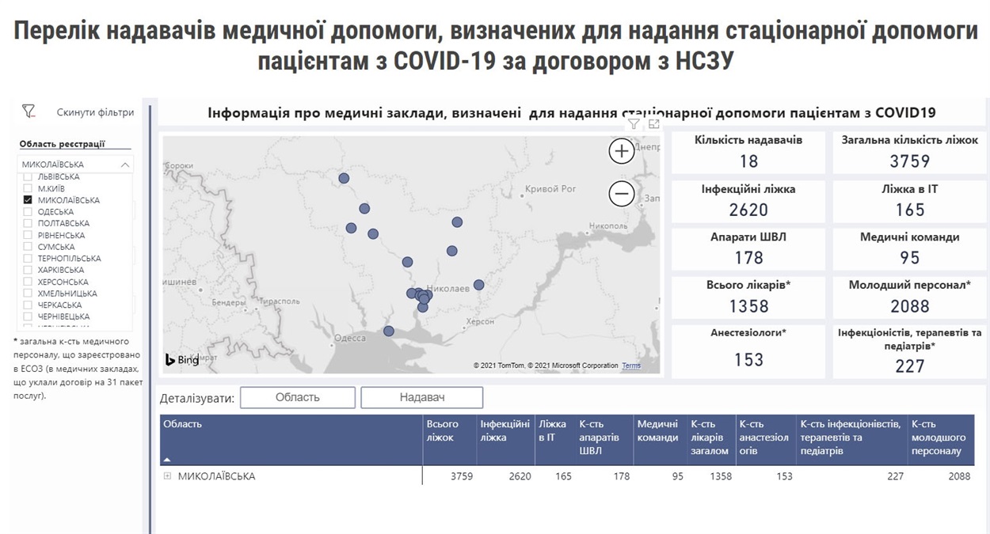Click the Інфекційні ліжка 2620 card value
Viewport: 990px width, 534px height.
click(748, 210)
